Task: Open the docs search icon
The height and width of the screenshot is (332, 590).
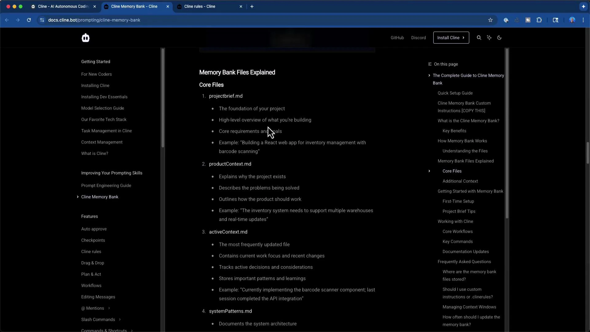Action: pyautogui.click(x=479, y=38)
